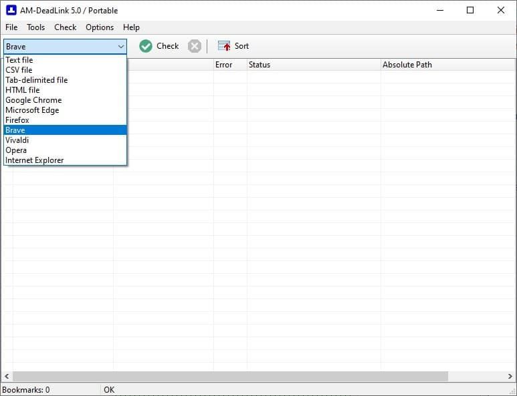Click the horizontal scrollbar thumb
The height and width of the screenshot is (396, 517).
tap(230, 376)
